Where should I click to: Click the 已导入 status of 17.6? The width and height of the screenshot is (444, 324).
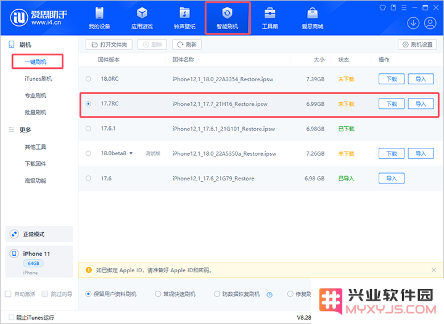click(347, 179)
